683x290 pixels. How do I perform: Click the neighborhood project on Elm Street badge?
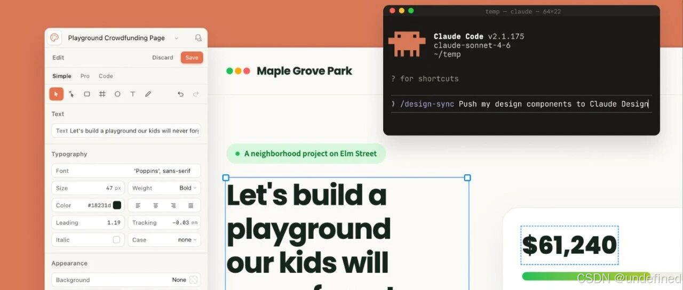[306, 154]
